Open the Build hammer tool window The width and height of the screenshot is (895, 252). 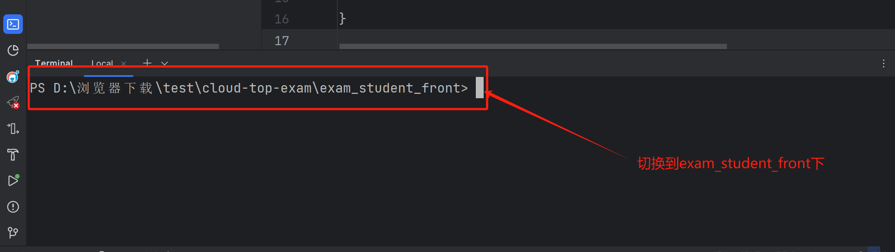click(13, 155)
